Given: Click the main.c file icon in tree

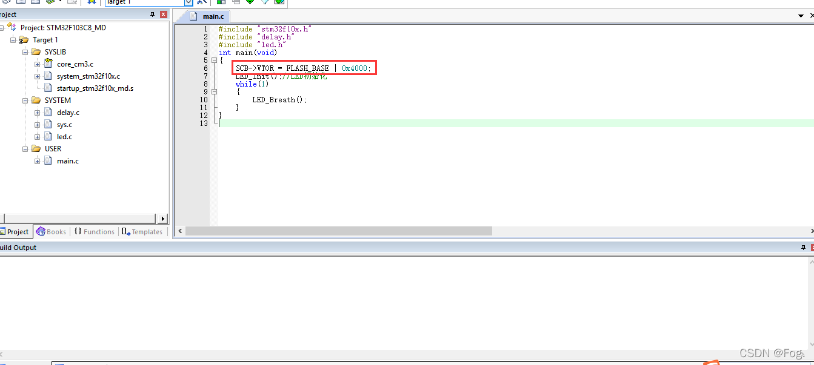Looking at the screenshot, I should [48, 161].
